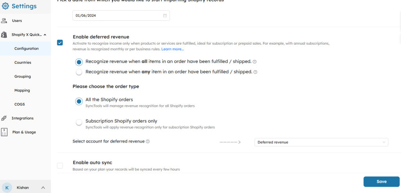Click the Shopify bag icon in sidebar
Screen dimensions: 401x193
[x=4, y=34]
